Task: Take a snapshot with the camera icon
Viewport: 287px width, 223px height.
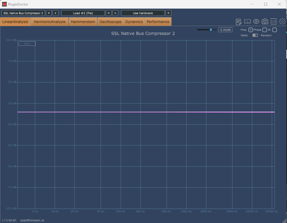Action: (x=265, y=22)
